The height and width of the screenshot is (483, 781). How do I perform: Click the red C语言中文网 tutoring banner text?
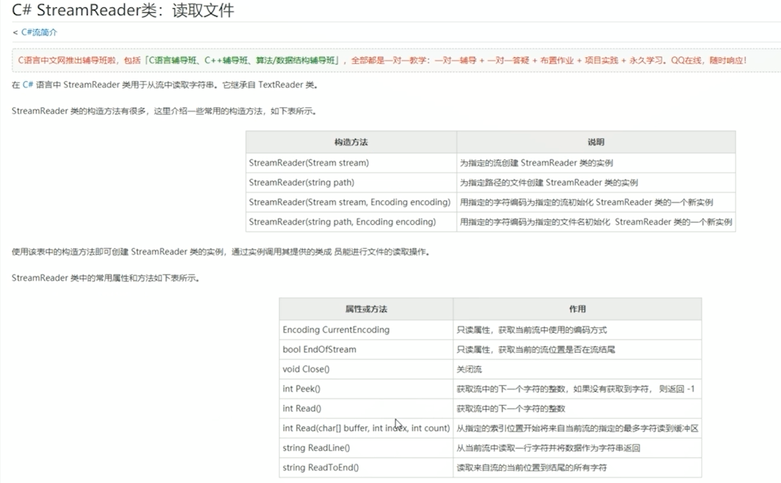(382, 60)
